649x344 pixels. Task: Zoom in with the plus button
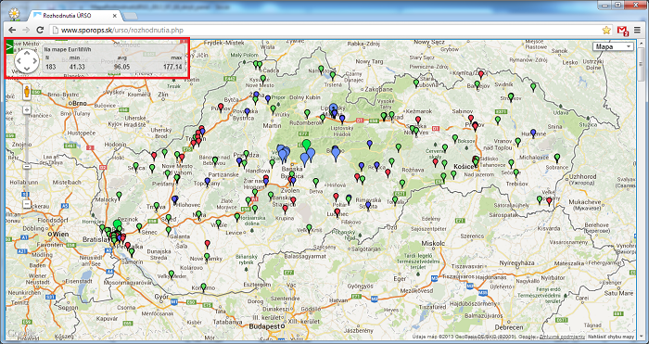coord(27,110)
